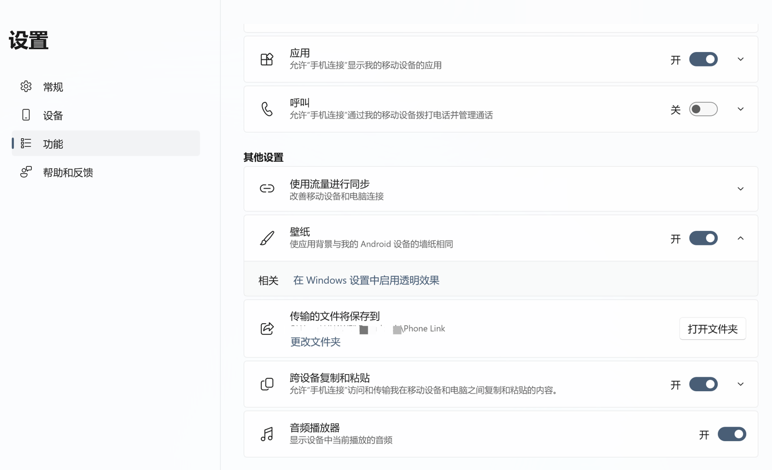The width and height of the screenshot is (772, 470).
Task: Click the 其他设置 section heading
Action: pyautogui.click(x=263, y=157)
